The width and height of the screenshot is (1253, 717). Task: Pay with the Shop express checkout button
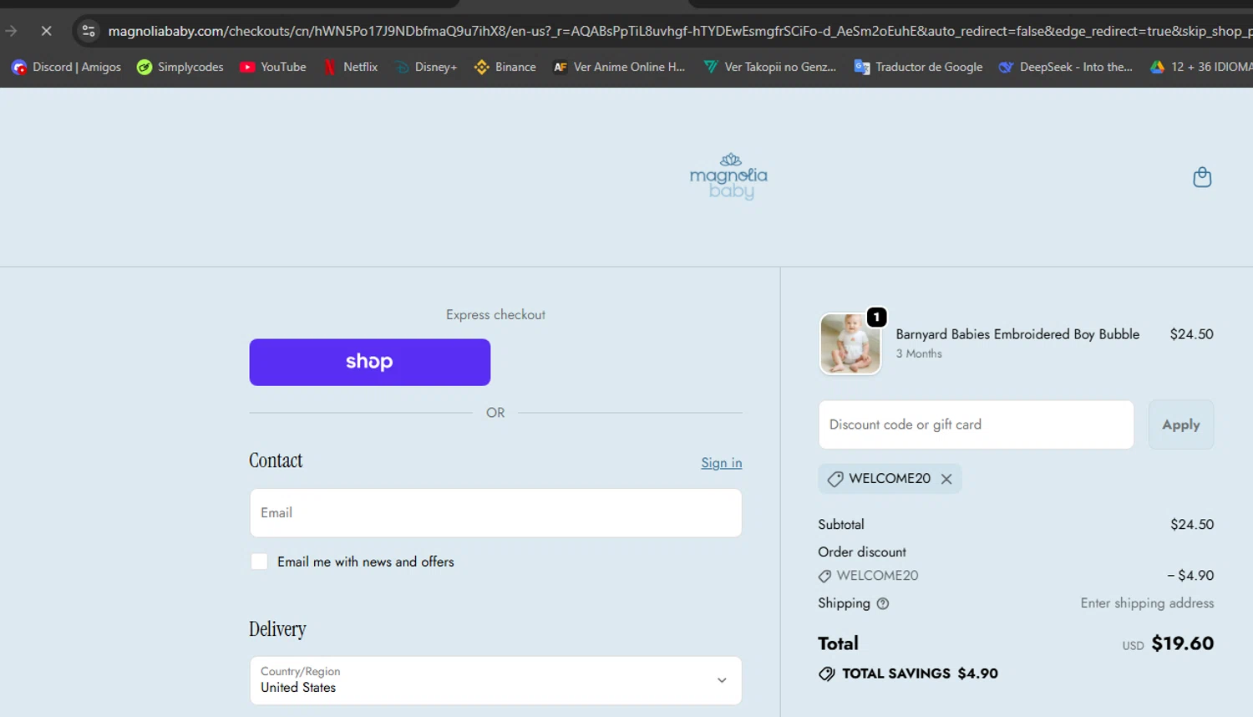coord(369,362)
